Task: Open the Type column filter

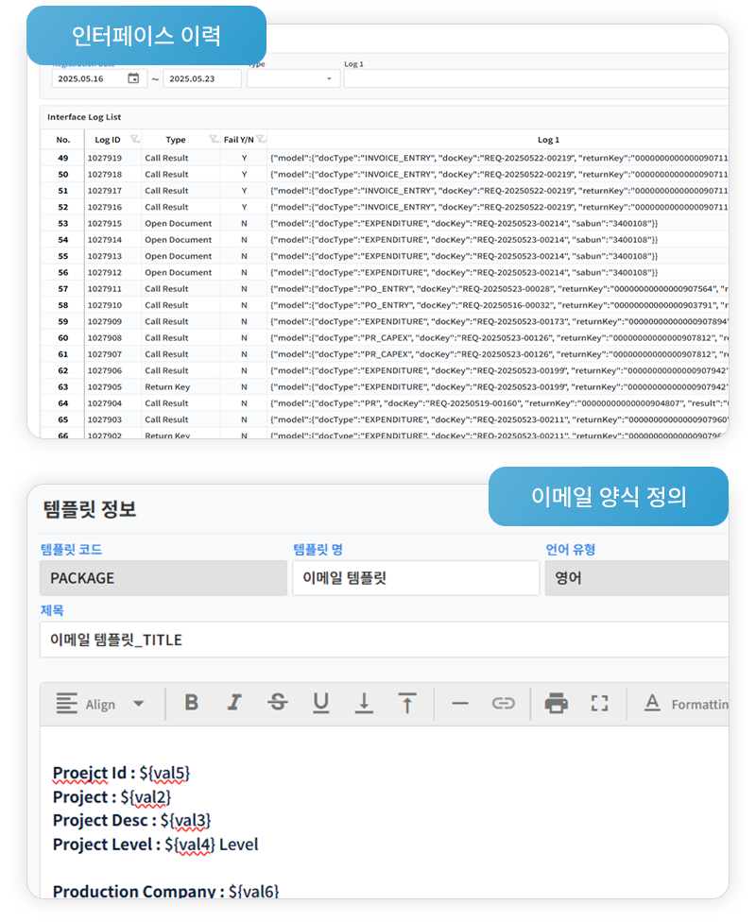Action: point(214,140)
